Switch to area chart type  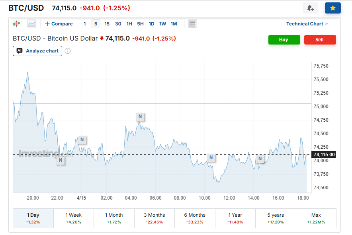pyautogui.click(x=31, y=24)
